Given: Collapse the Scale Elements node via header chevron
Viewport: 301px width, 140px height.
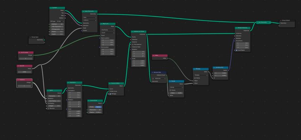Looking at the screenshot, I should (83, 12).
